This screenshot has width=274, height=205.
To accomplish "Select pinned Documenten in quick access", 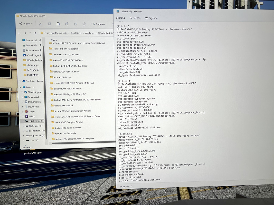I will coord(32,50).
